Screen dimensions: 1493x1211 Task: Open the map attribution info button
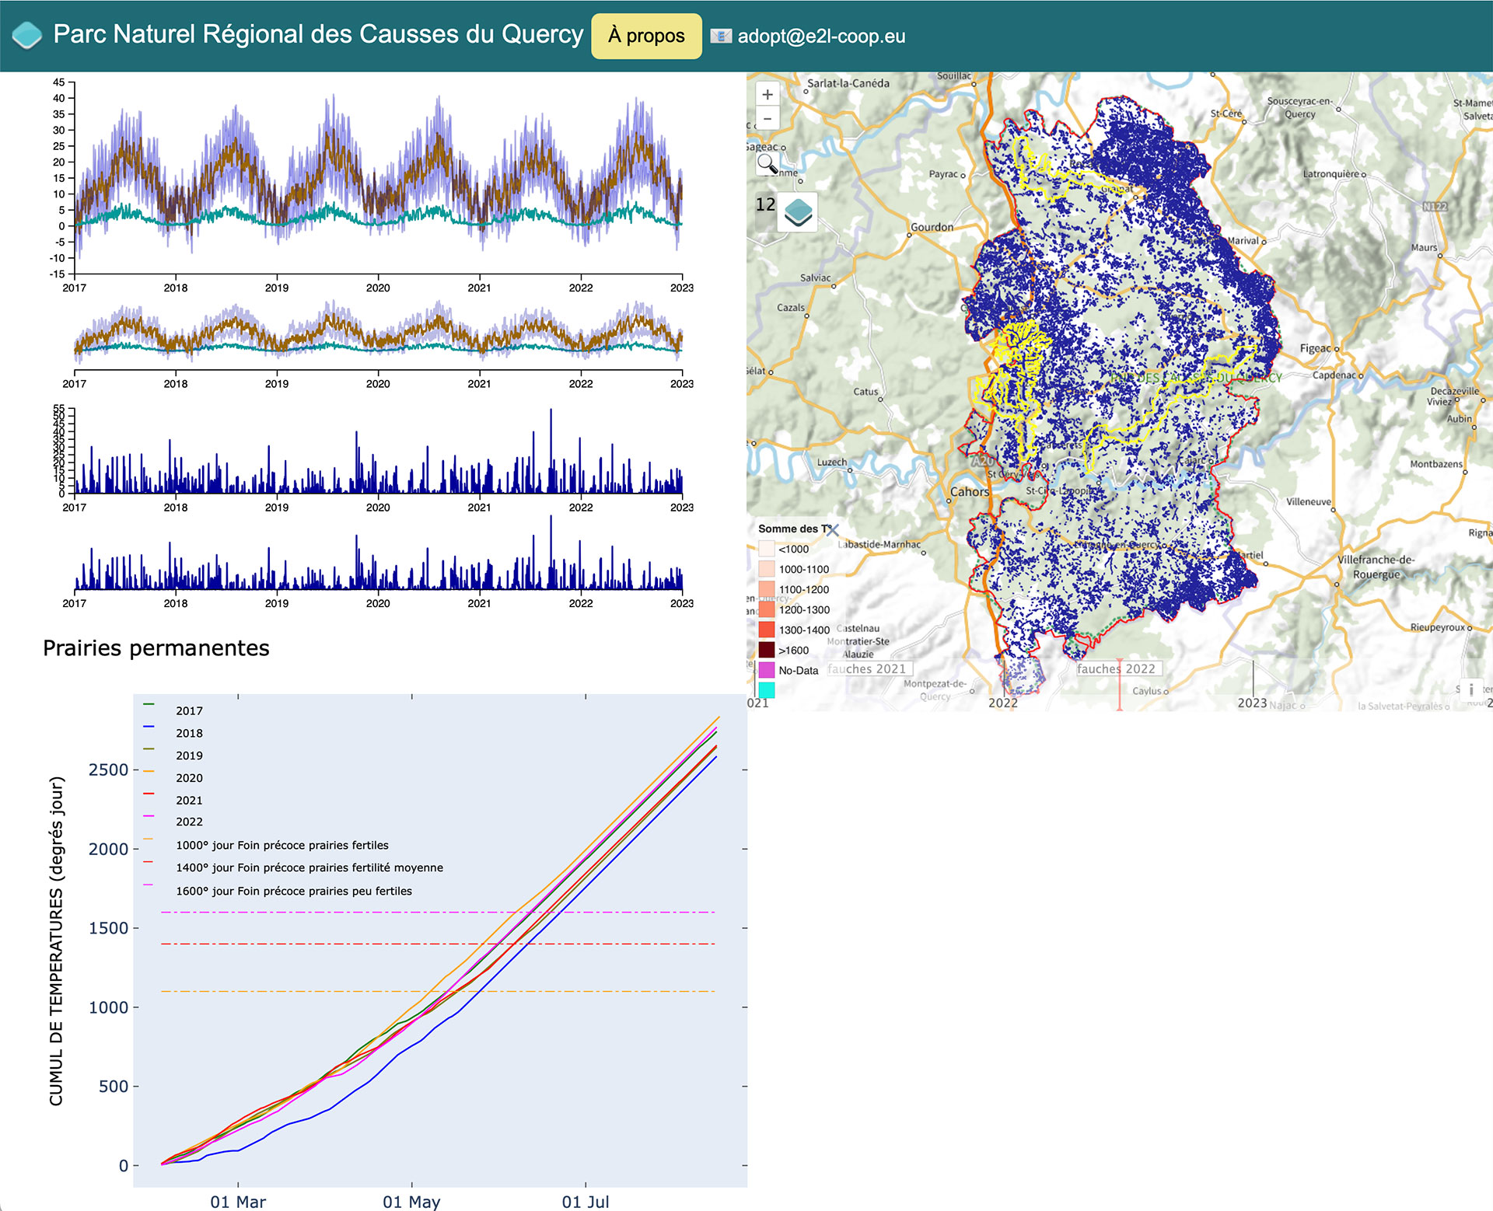point(1470,689)
